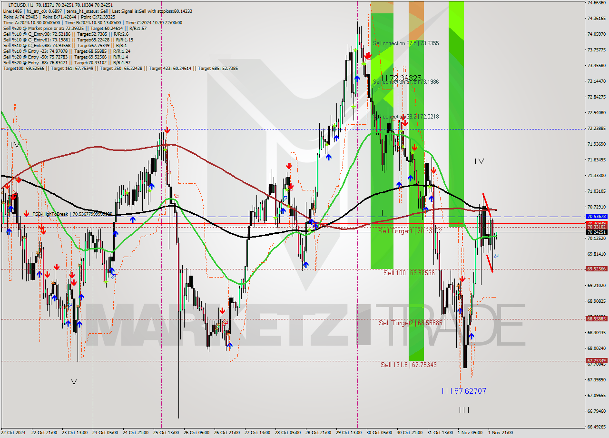
Task: Click the '1 Nov 05:00' time axis label
Action: 470,433
